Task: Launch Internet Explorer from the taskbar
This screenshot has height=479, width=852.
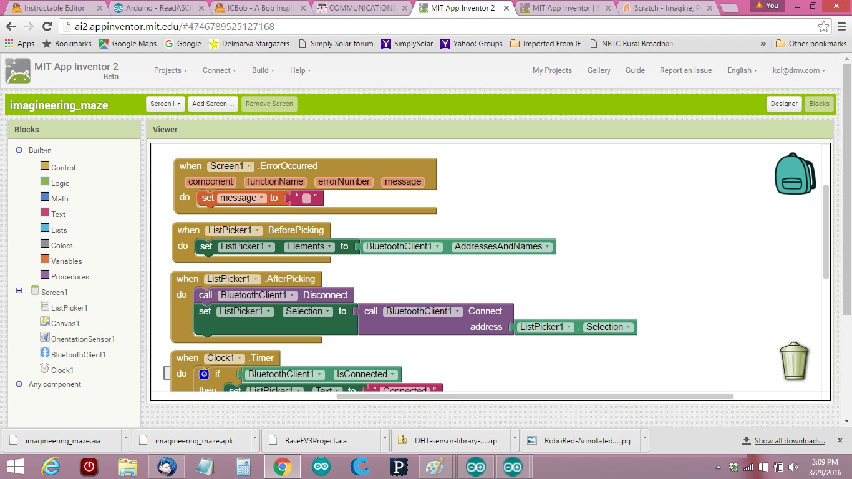Action: click(x=51, y=467)
